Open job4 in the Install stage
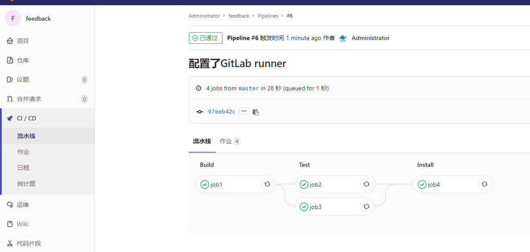The image size is (530, 252). coord(453,184)
